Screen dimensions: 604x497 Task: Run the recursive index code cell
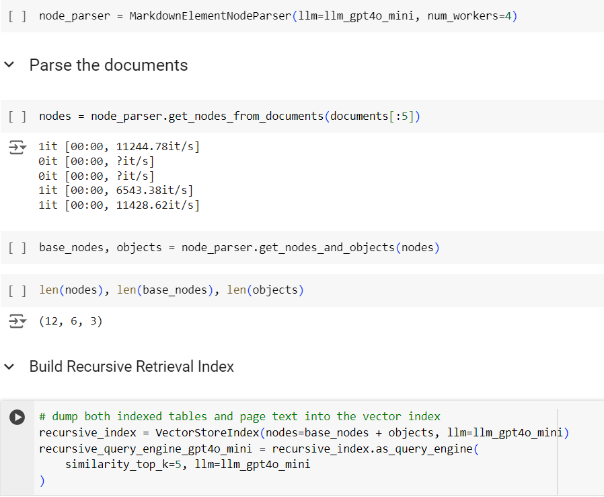pos(17,417)
